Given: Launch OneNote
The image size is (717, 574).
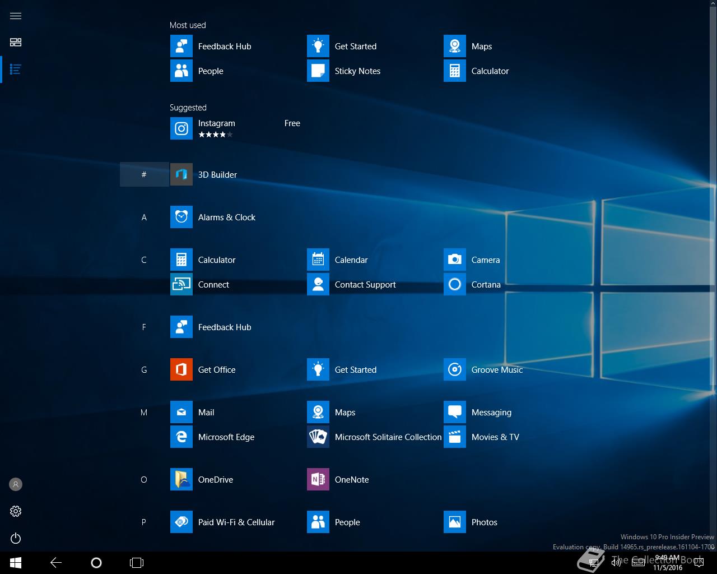Looking at the screenshot, I should click(374, 479).
